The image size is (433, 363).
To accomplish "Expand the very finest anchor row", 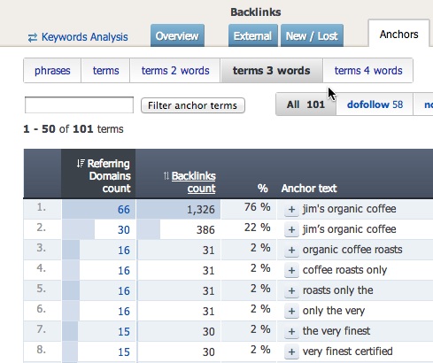I will pyautogui.click(x=291, y=332).
